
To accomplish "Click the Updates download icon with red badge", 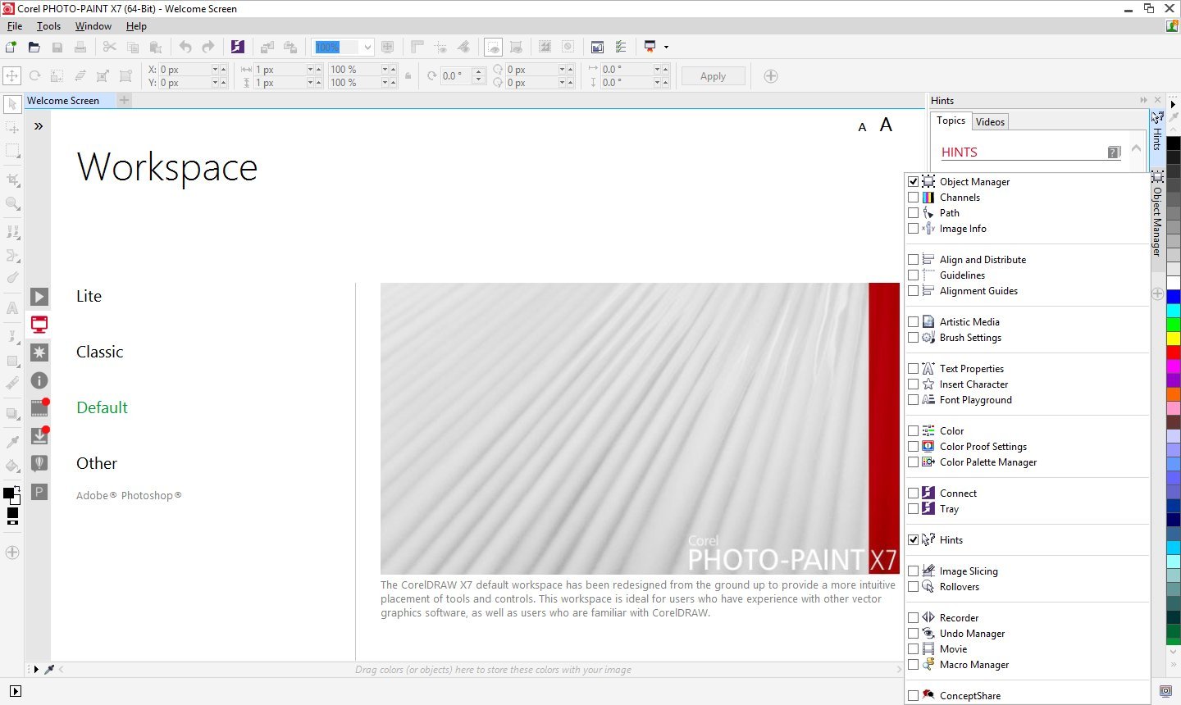I will coord(39,436).
